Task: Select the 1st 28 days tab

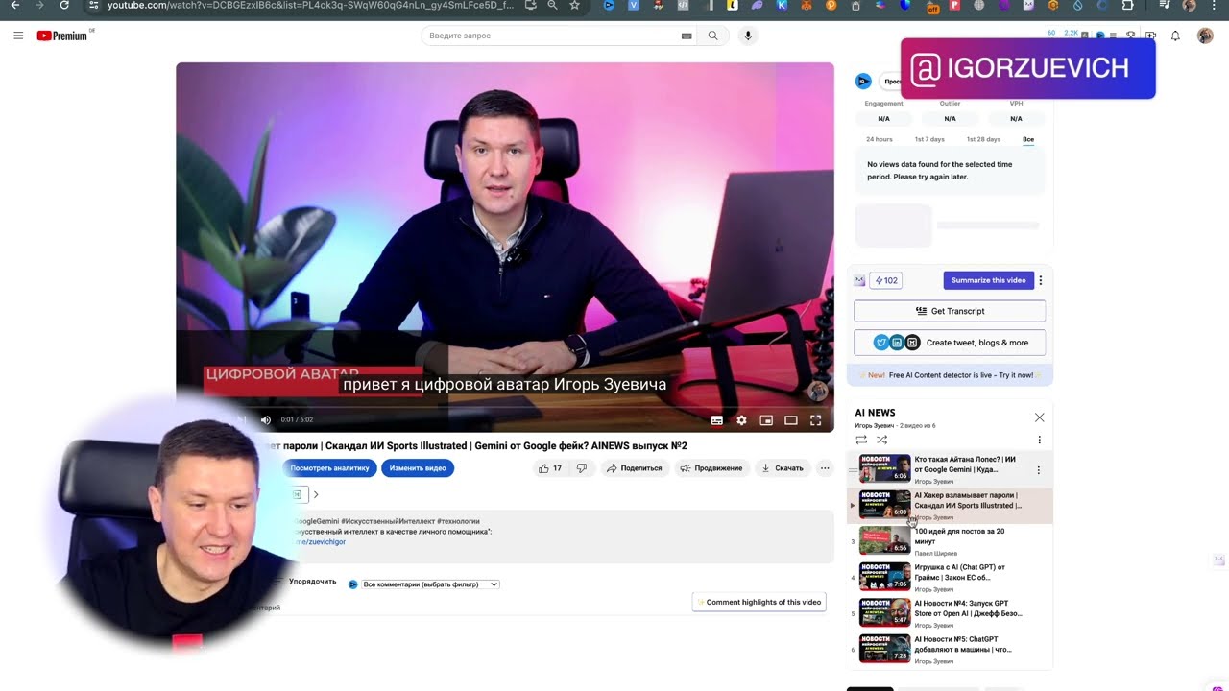Action: pos(983,139)
